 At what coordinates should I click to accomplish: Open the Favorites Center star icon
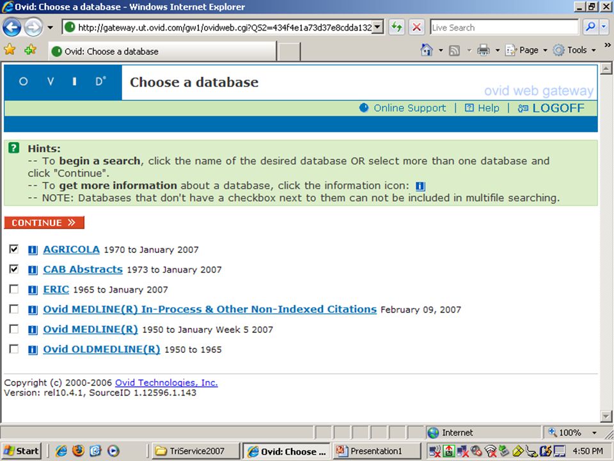pos(10,50)
